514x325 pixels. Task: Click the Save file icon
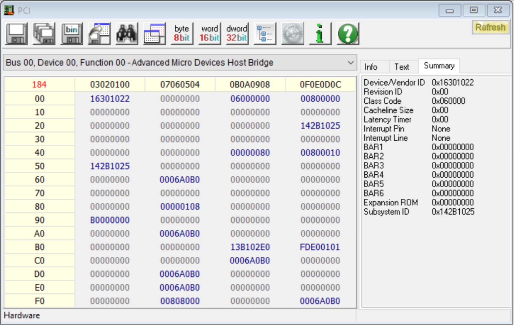16,33
